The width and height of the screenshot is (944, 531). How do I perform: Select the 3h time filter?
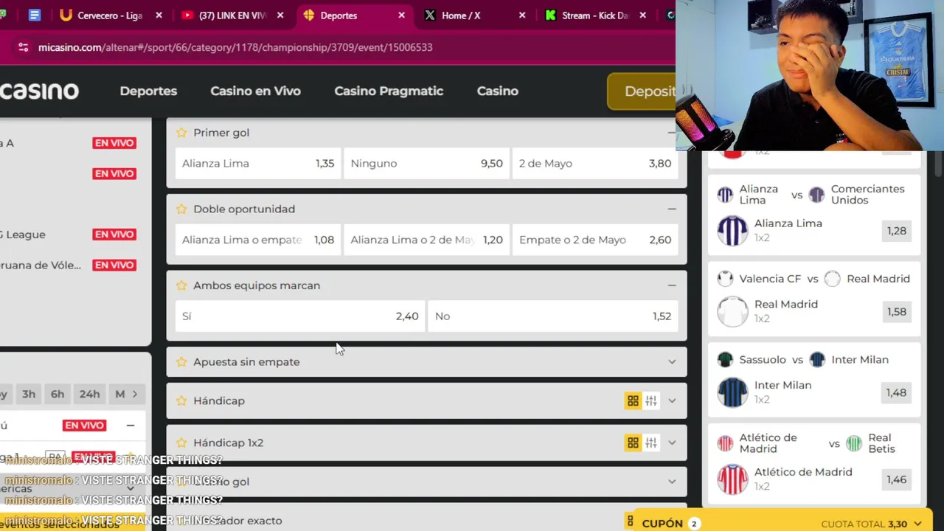tap(29, 394)
